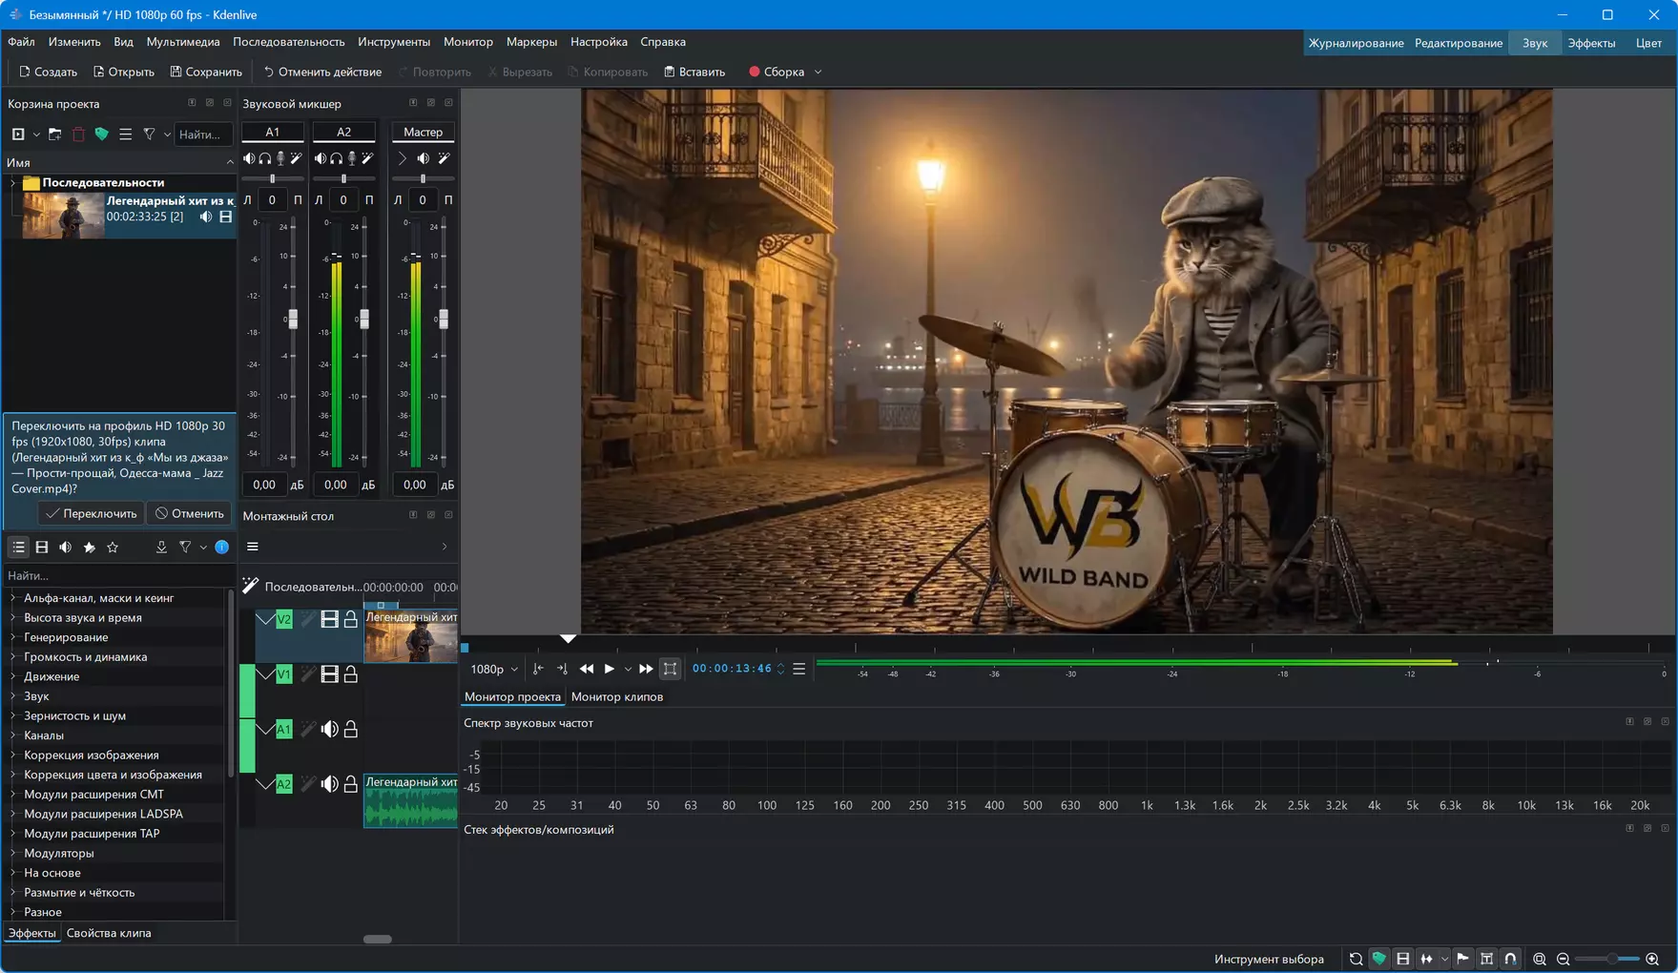Open effects wand on mixer channel A2
This screenshot has width=1678, height=973.
coord(367,158)
